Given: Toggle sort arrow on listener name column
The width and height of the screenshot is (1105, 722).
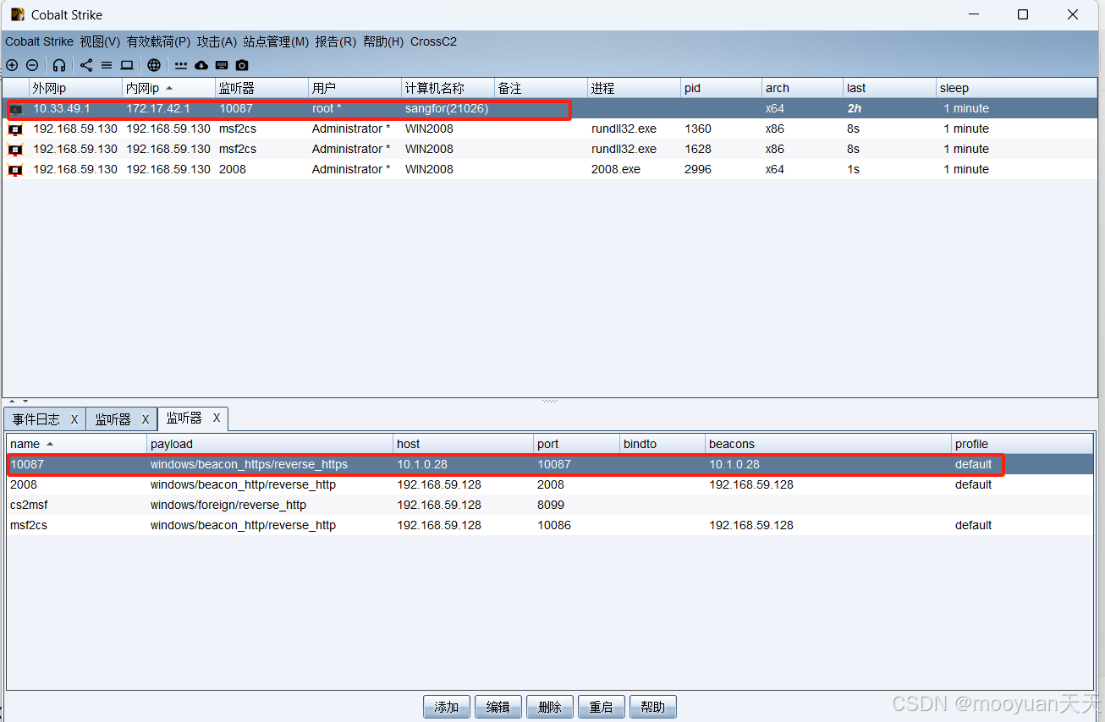Looking at the screenshot, I should pyautogui.click(x=50, y=444).
